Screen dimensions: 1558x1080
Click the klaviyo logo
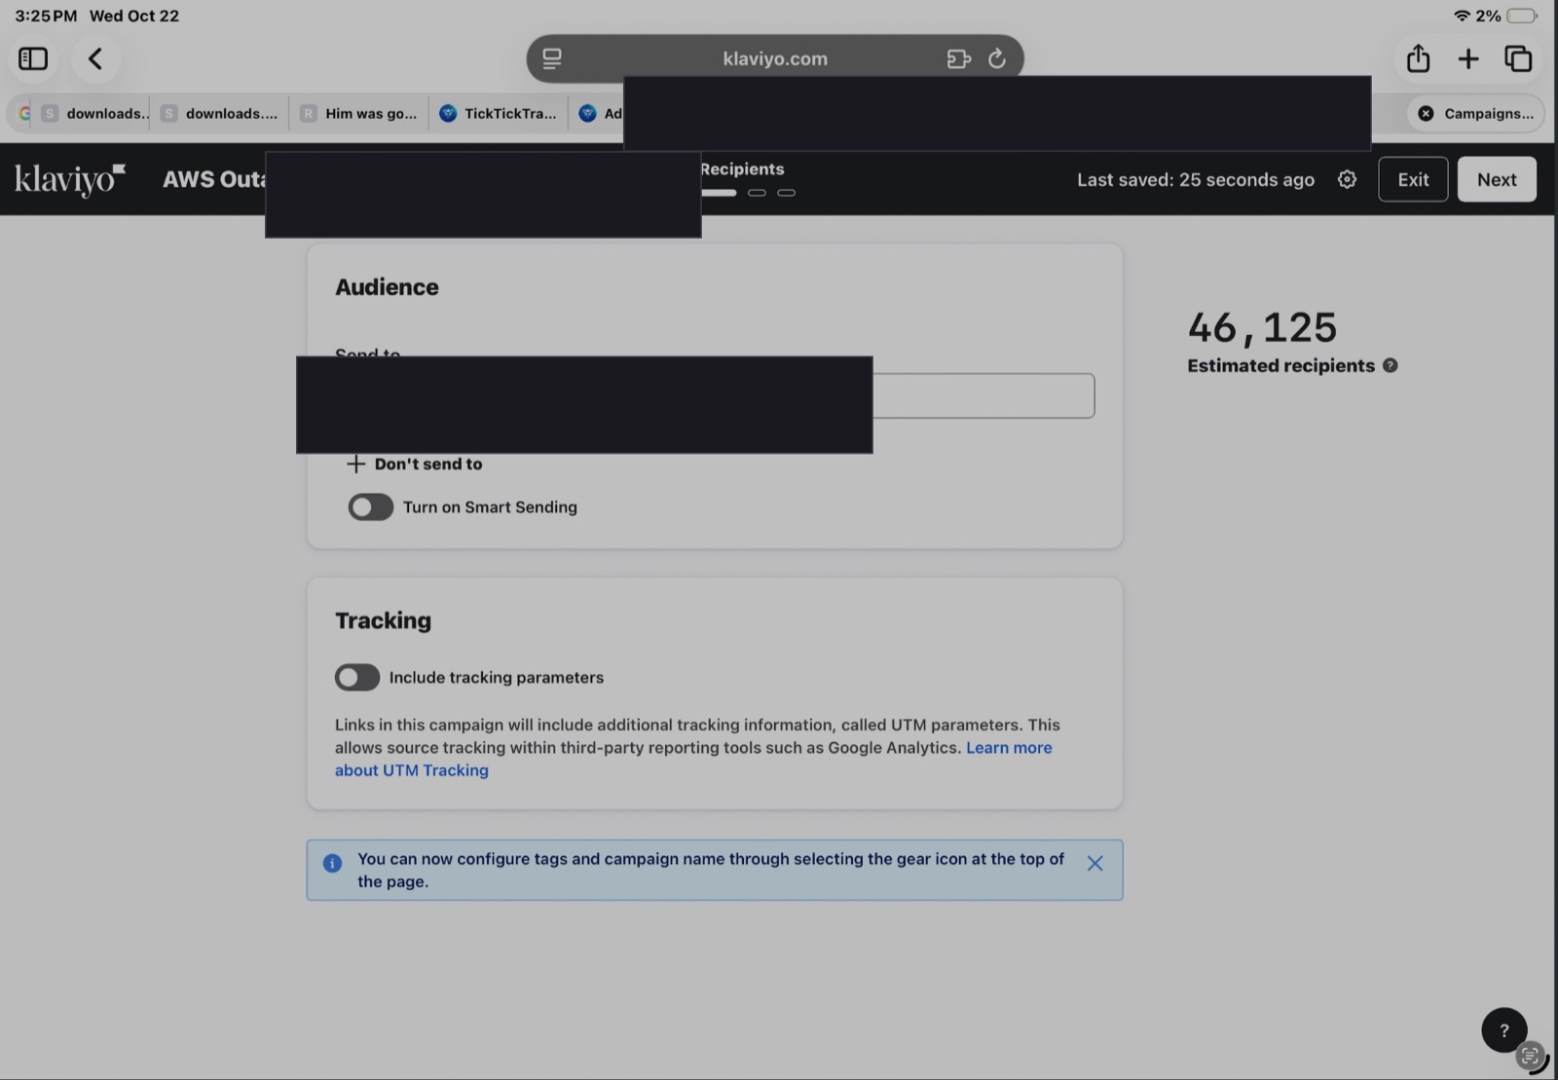(70, 179)
